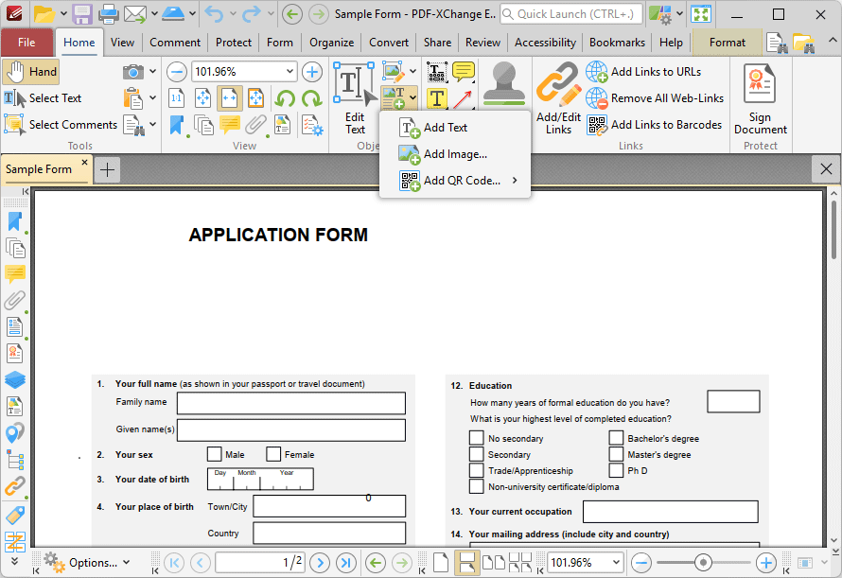Click the red Arrow annotation tool
Image resolution: width=842 pixels, height=578 pixels.
pos(463,98)
